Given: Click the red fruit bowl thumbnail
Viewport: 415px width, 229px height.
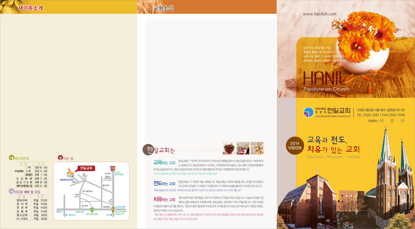Looking at the screenshot, I should click(229, 148).
